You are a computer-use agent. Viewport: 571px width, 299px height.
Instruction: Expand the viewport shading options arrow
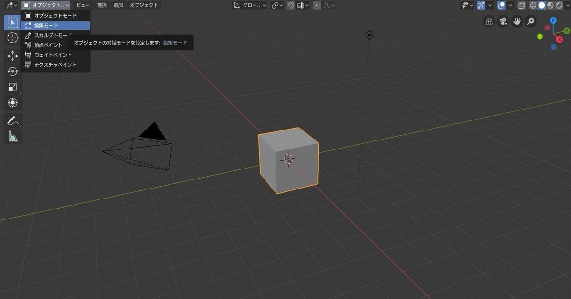click(x=568, y=5)
